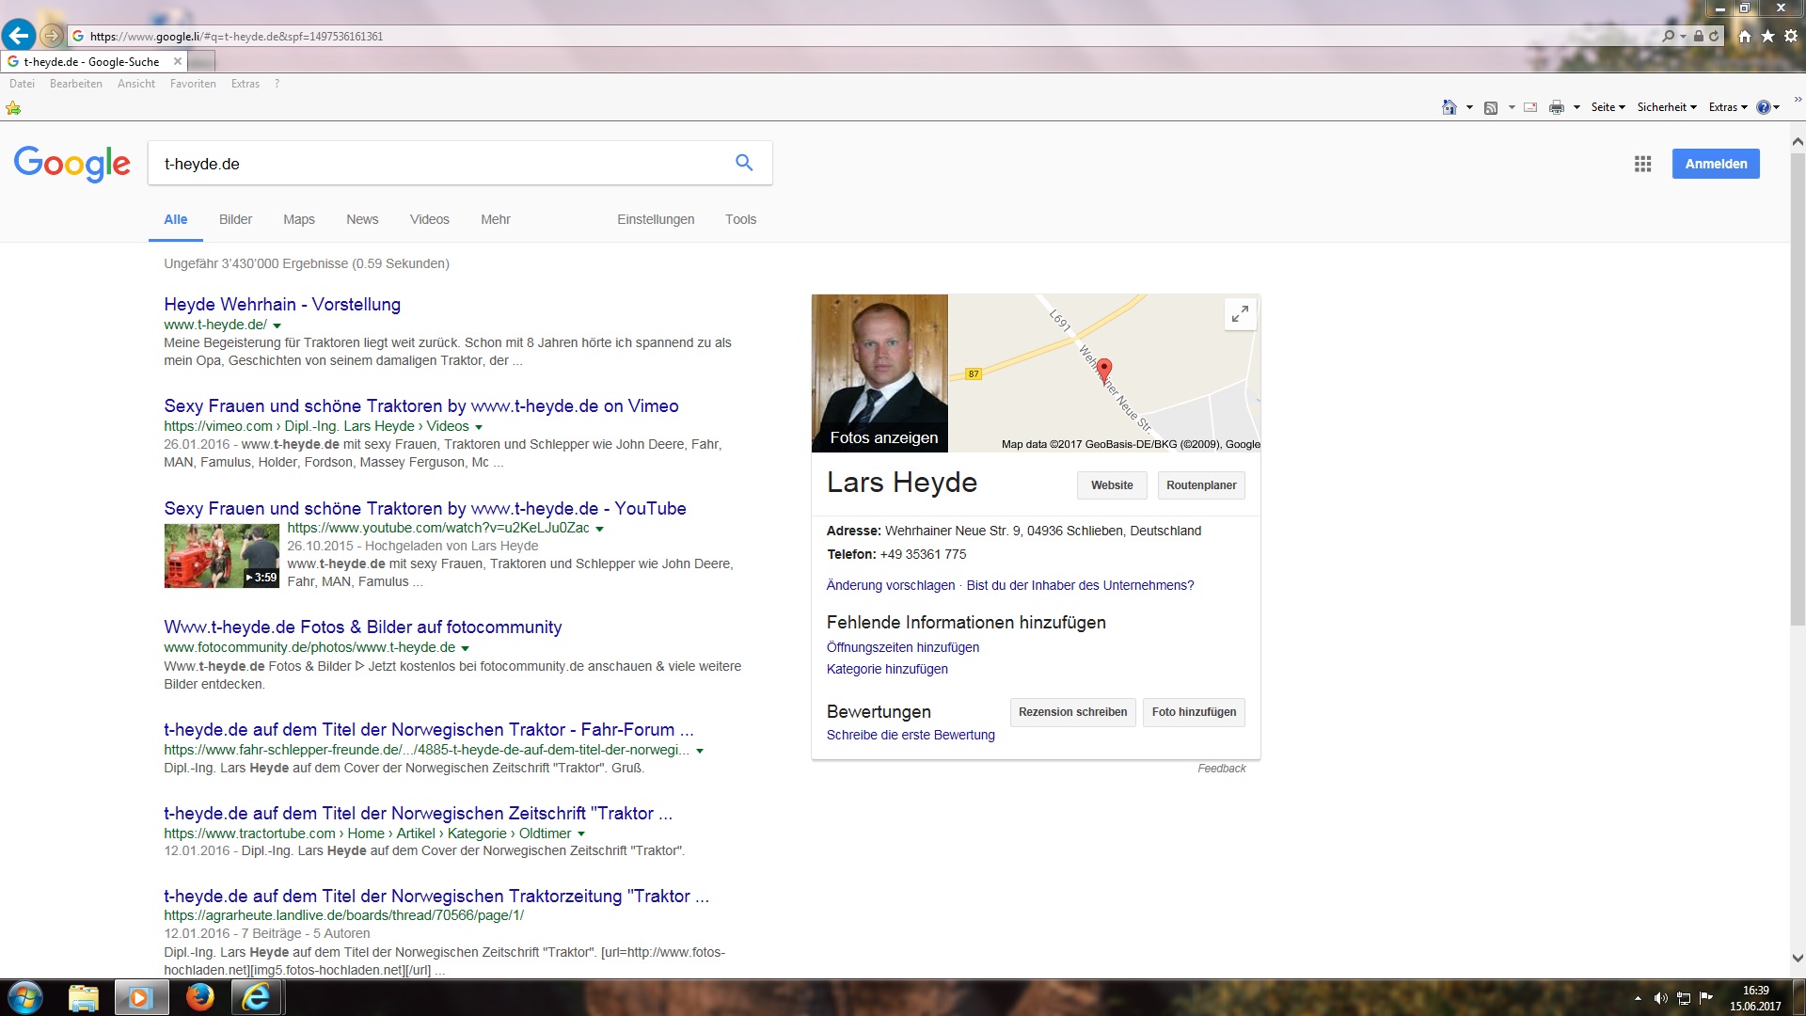Expand arrow next to fotocommunity result URL
Screen dimensions: 1806x1016
[x=465, y=648]
